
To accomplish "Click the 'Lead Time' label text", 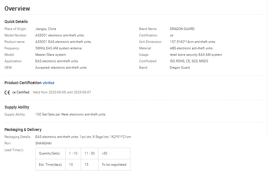I will click(x=12, y=150).
